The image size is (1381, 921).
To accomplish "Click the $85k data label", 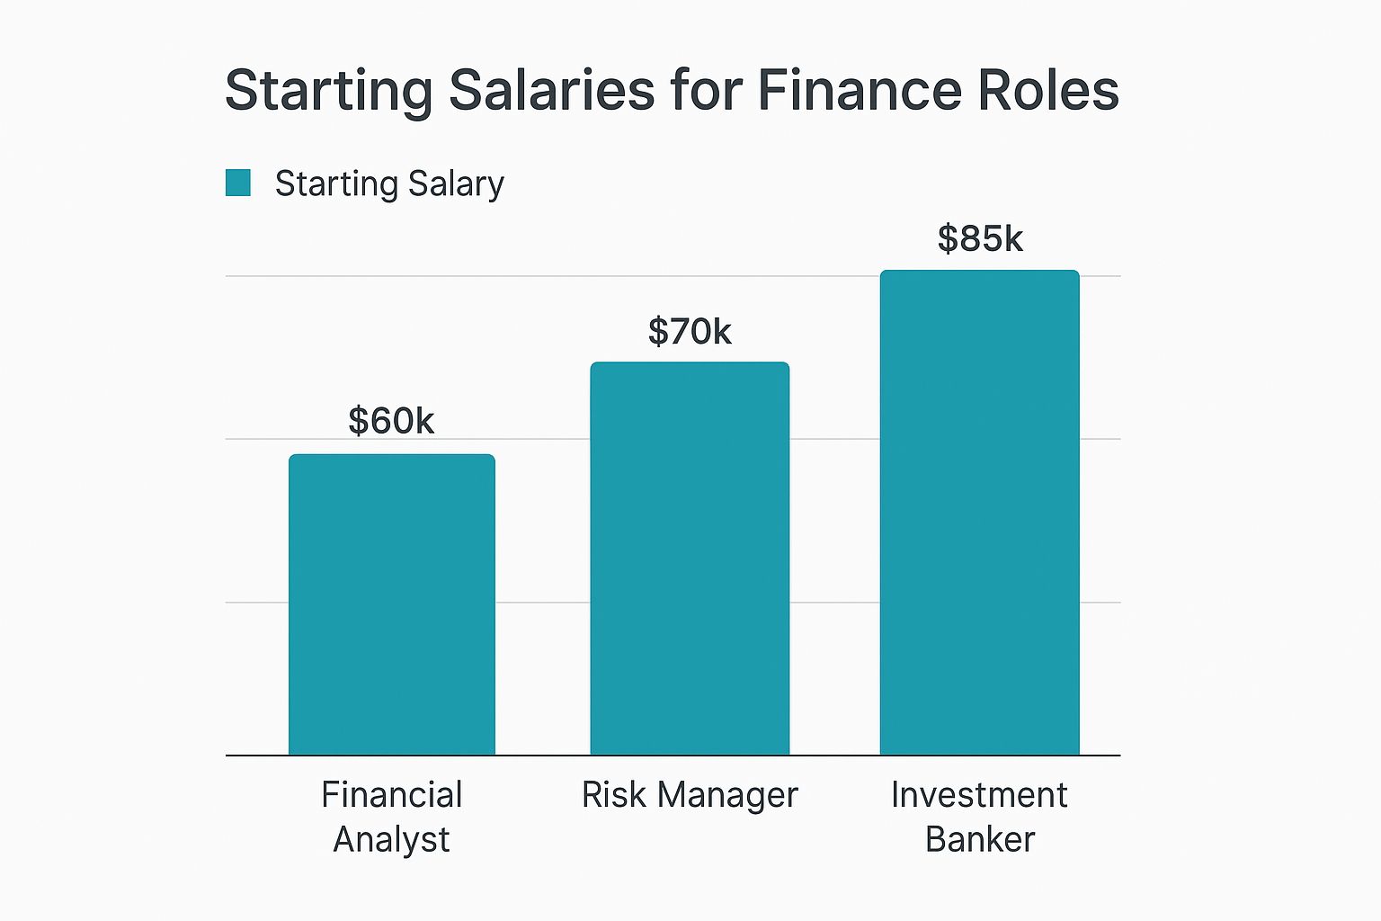I will [x=980, y=239].
